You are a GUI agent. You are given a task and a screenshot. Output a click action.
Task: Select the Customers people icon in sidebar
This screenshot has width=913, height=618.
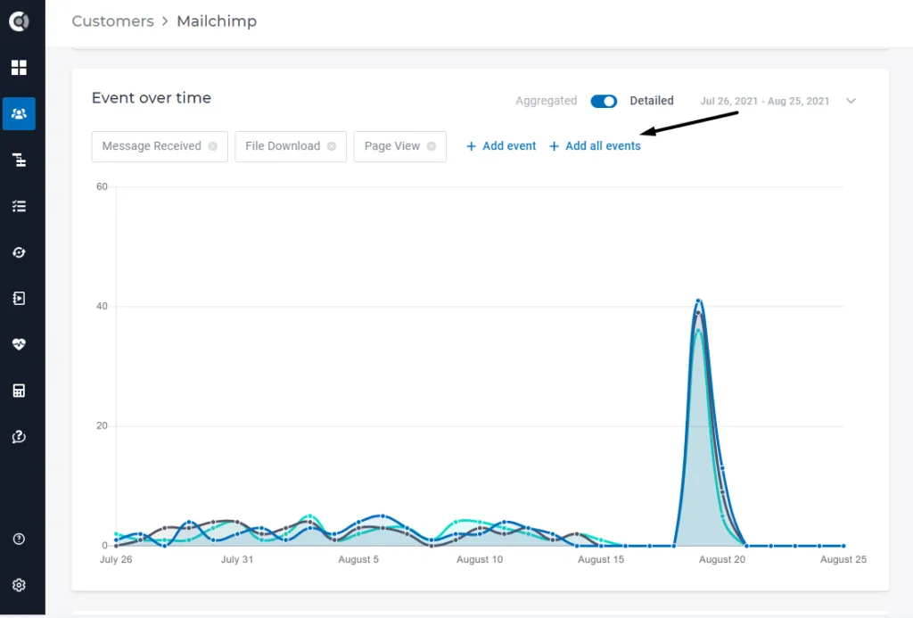pos(19,113)
